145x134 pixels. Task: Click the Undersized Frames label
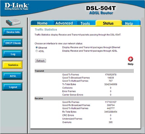[x=72, y=119]
